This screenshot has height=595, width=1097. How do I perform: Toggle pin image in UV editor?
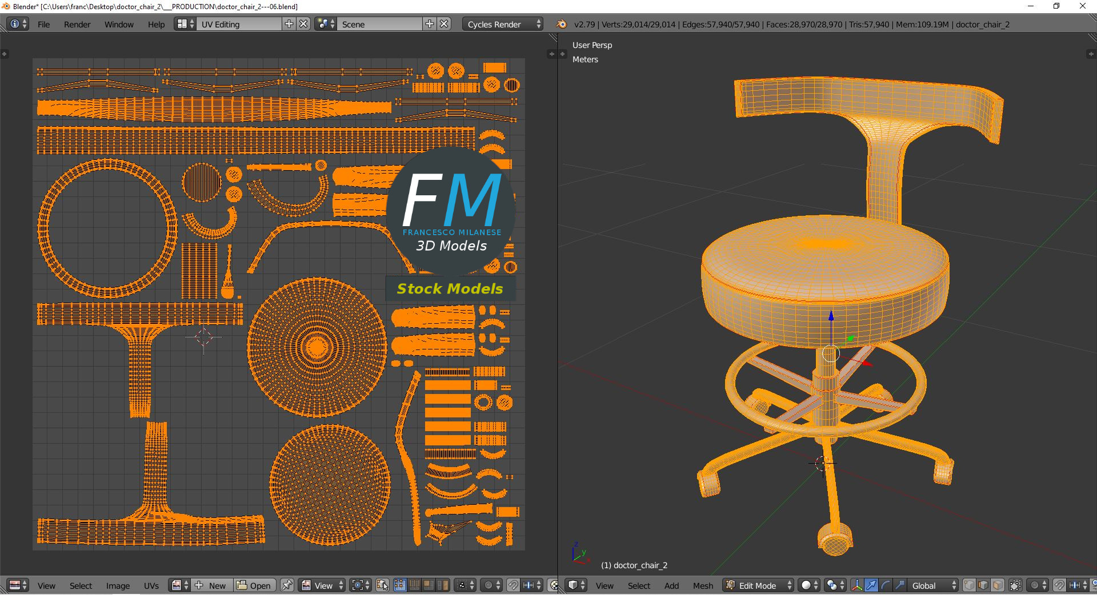coord(287,585)
